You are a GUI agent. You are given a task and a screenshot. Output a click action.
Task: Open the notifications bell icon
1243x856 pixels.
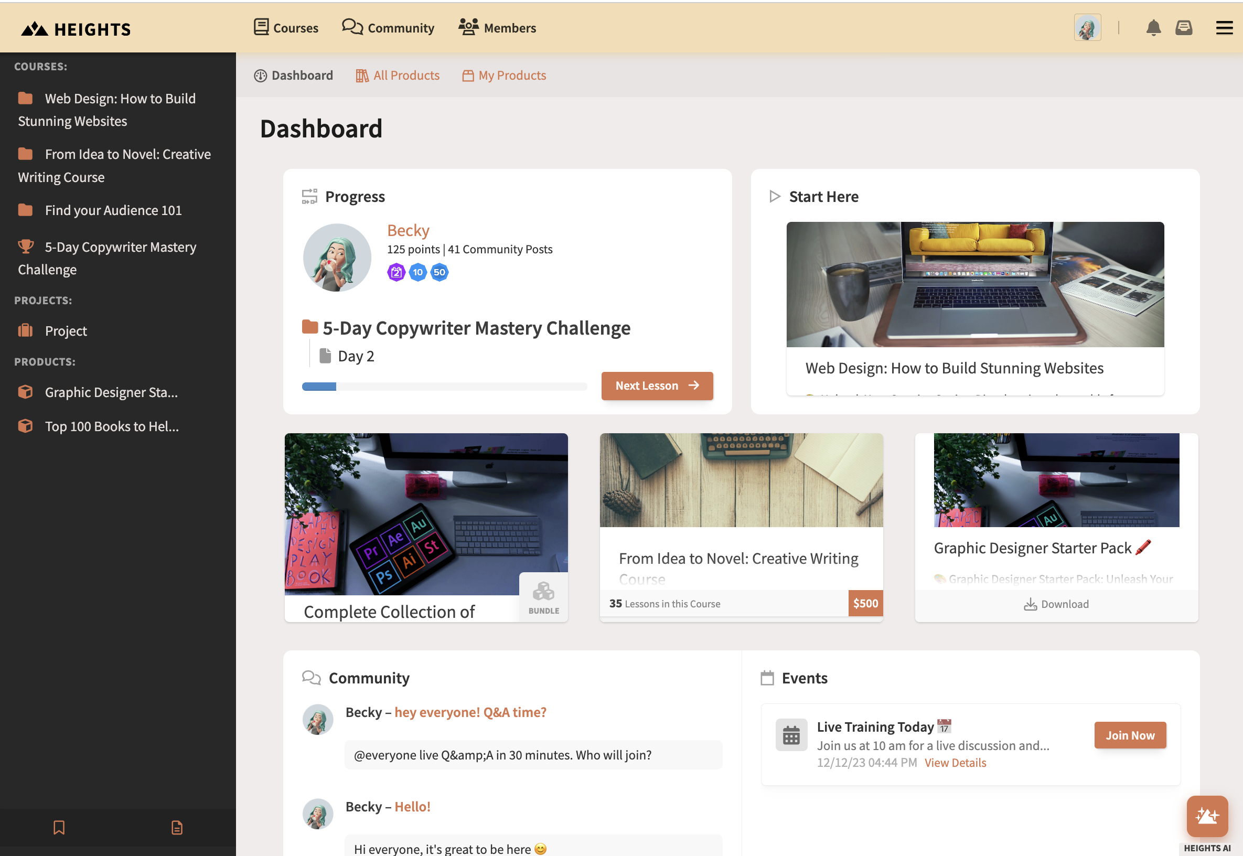pyautogui.click(x=1153, y=28)
